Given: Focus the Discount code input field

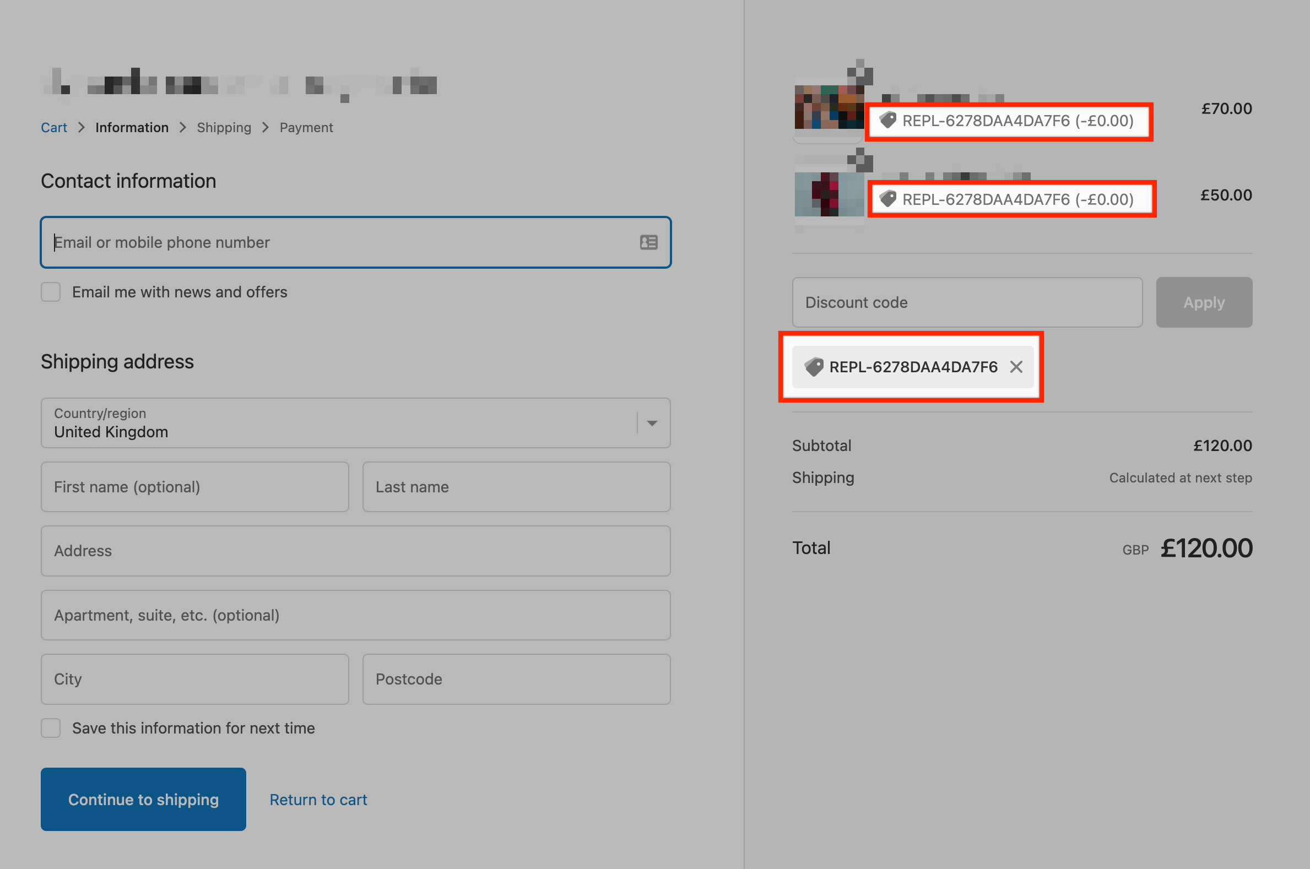Looking at the screenshot, I should tap(967, 302).
